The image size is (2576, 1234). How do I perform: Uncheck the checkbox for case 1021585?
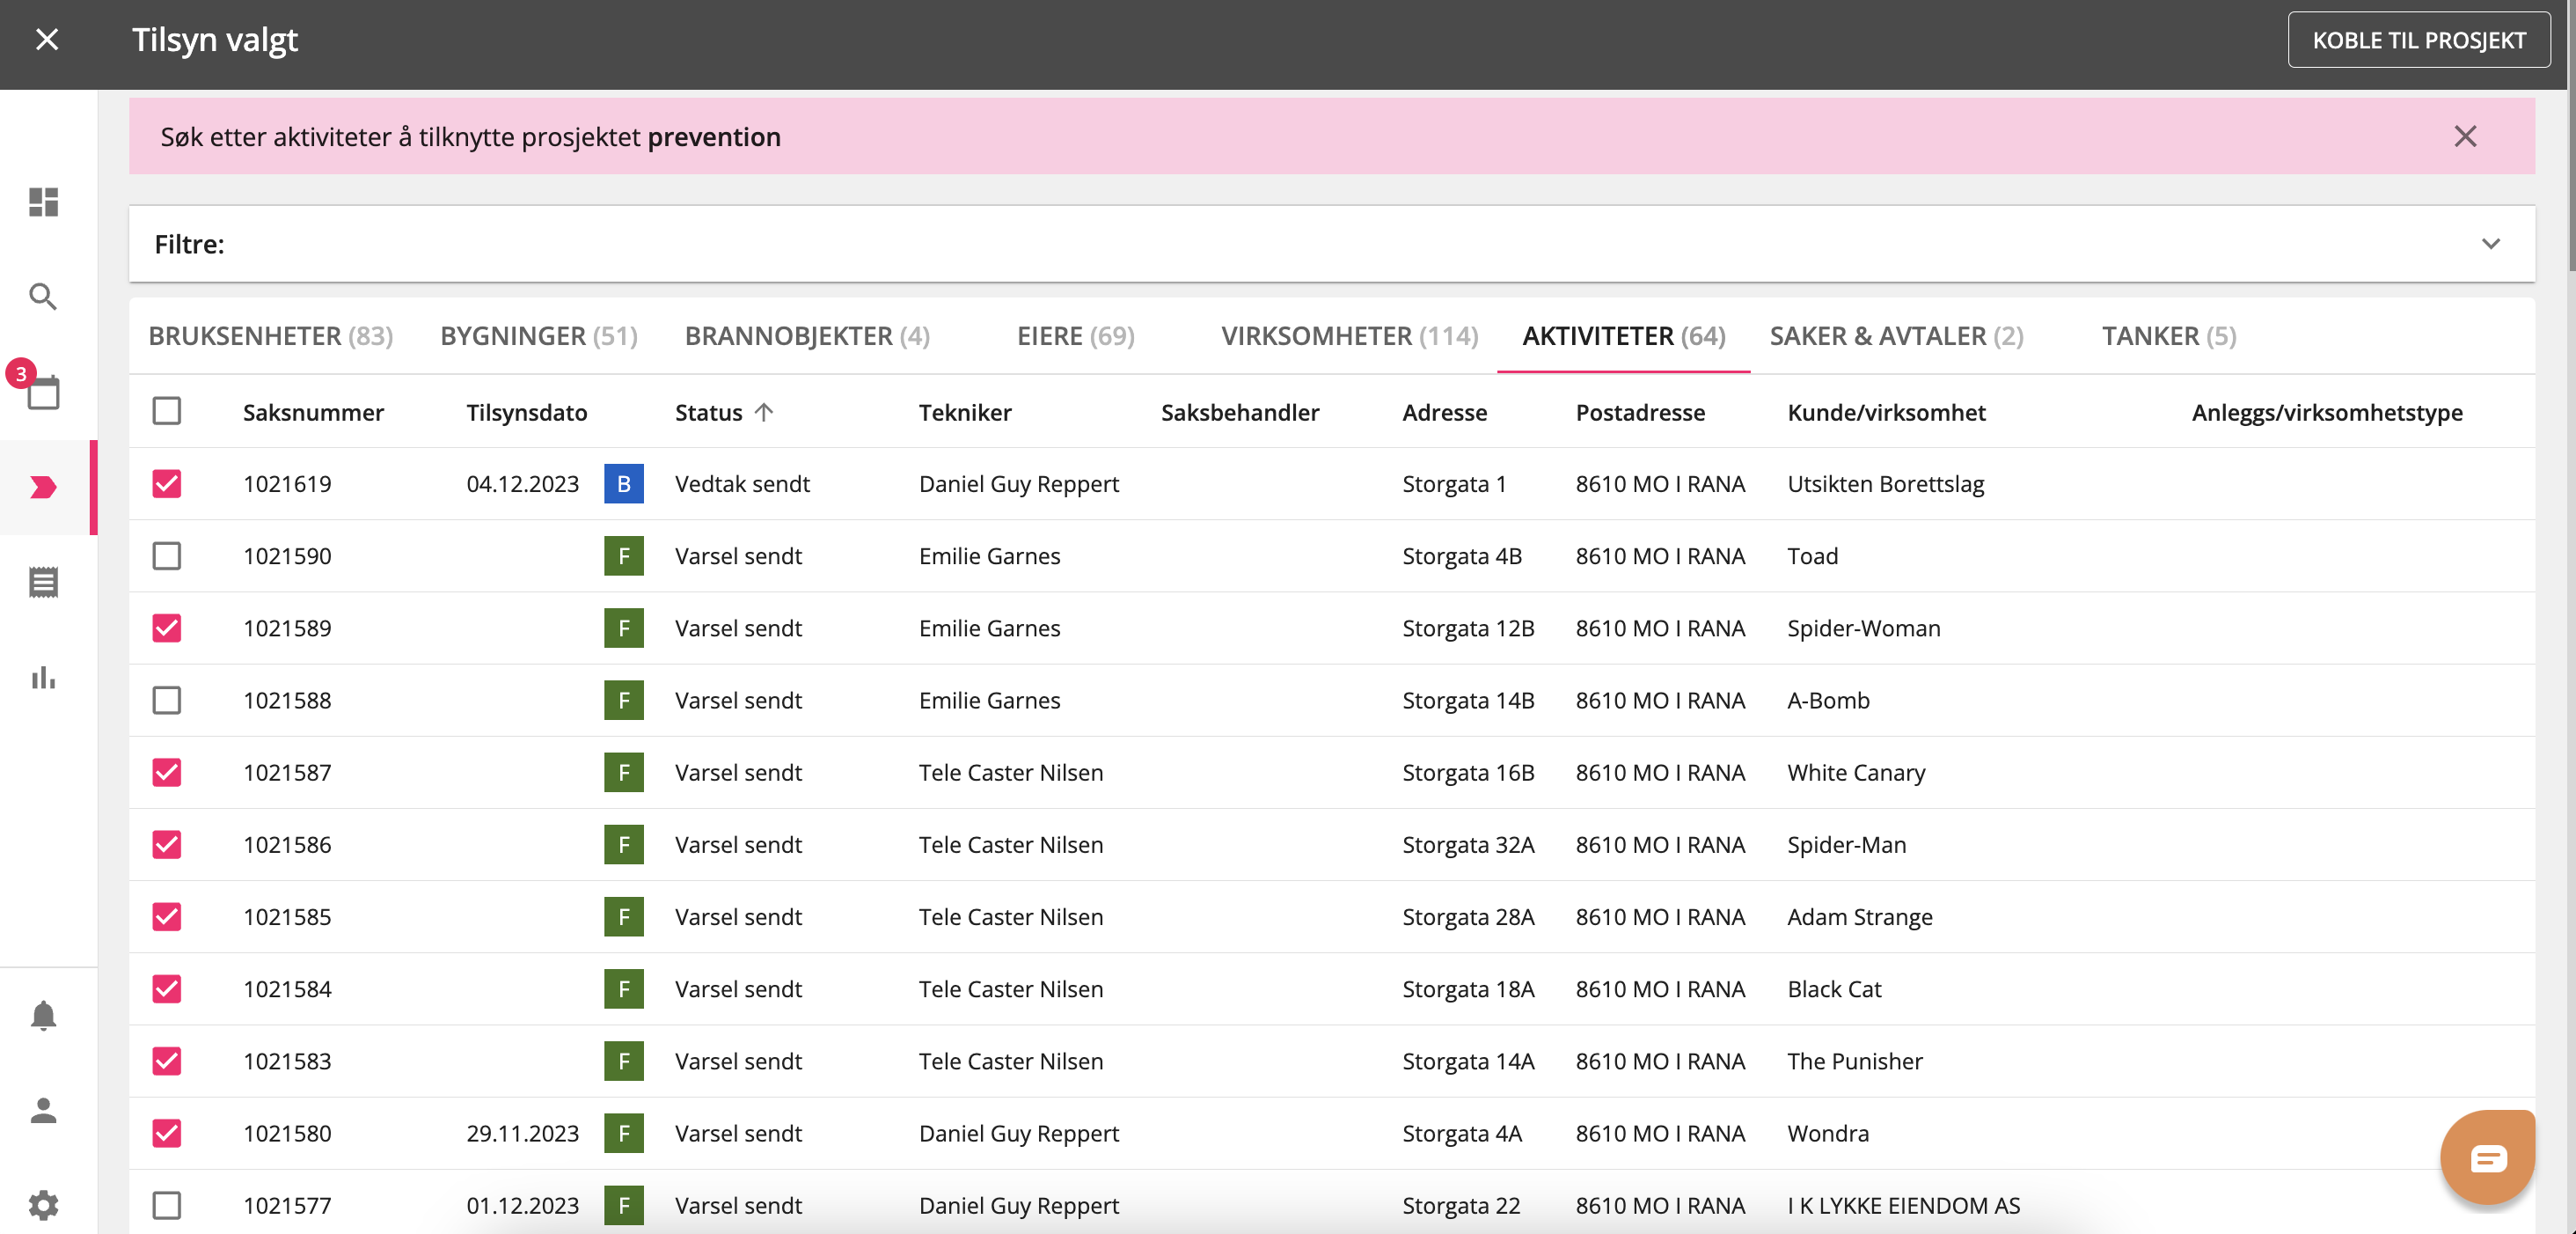pos(167,917)
